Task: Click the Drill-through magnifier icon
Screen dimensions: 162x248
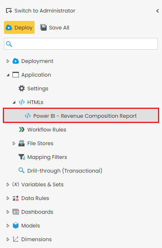Action: click(21, 171)
